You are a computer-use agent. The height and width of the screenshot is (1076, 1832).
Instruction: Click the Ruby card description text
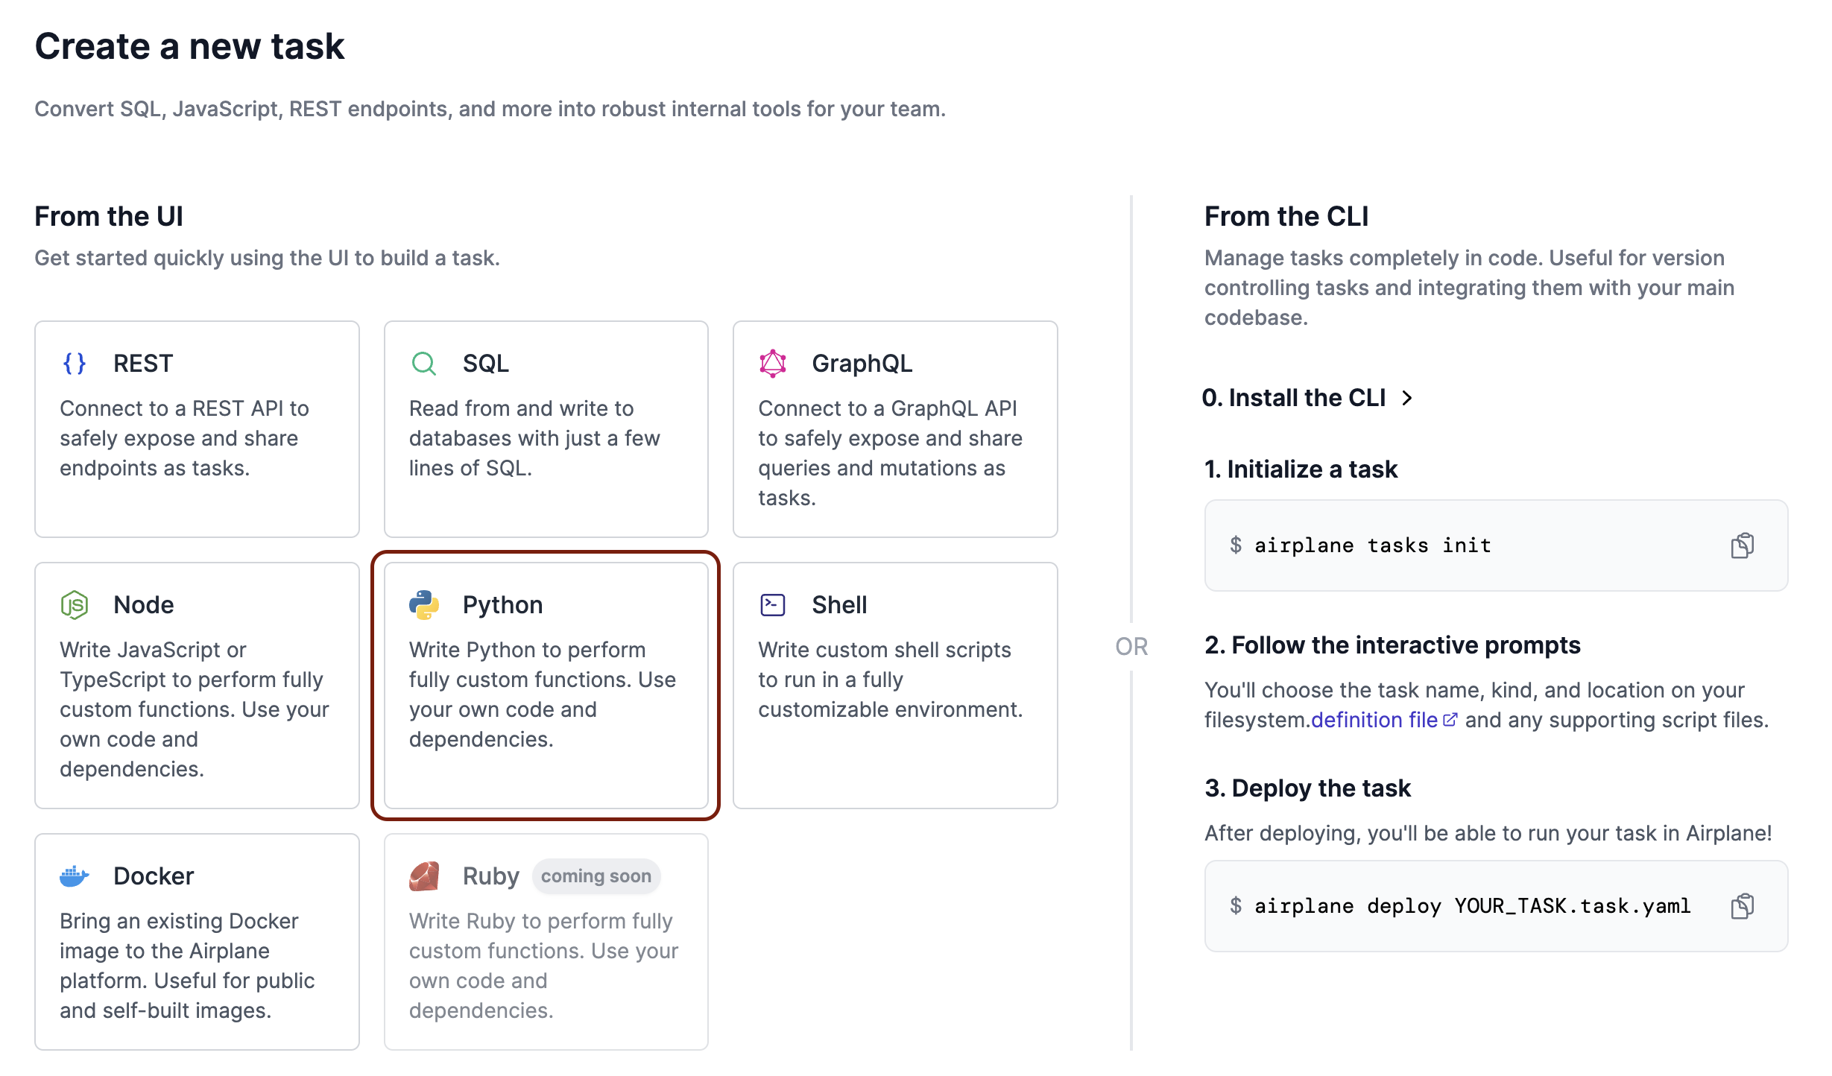tap(543, 966)
